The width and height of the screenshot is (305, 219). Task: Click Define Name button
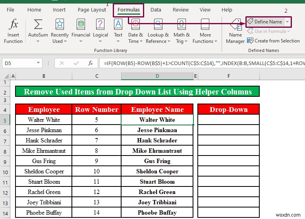pos(265,21)
